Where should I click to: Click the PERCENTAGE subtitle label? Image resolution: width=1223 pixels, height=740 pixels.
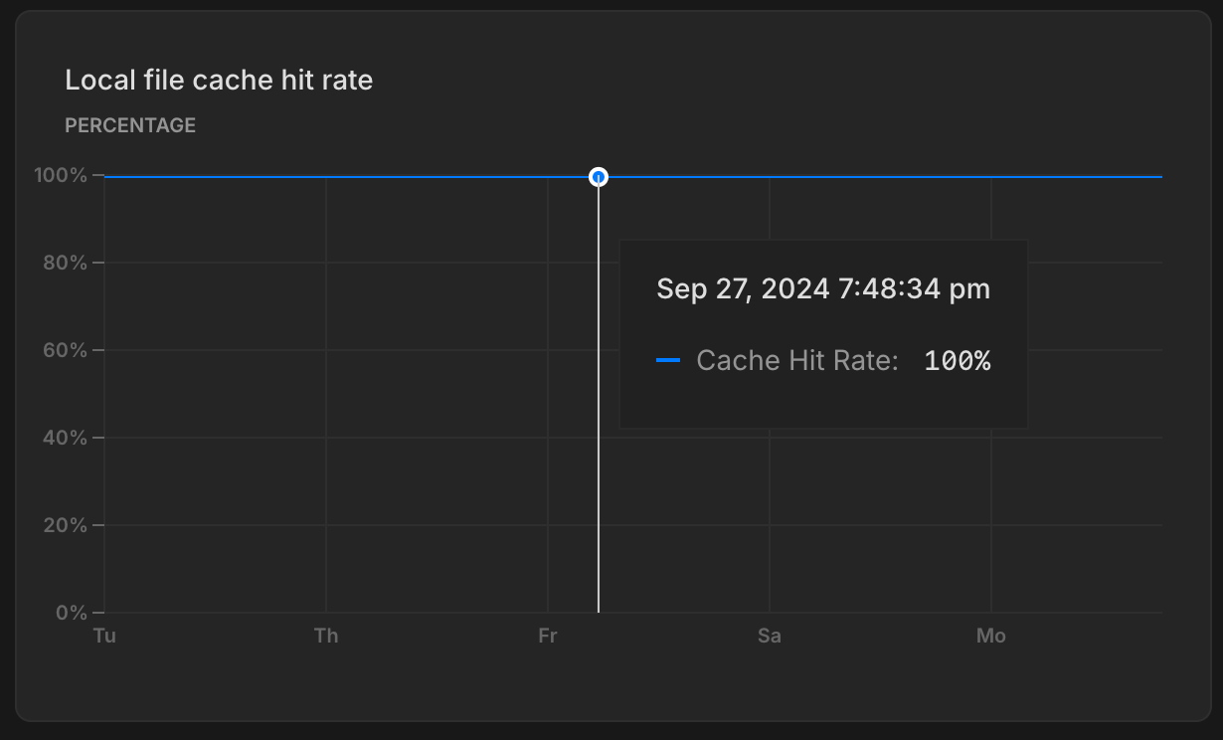pos(130,125)
